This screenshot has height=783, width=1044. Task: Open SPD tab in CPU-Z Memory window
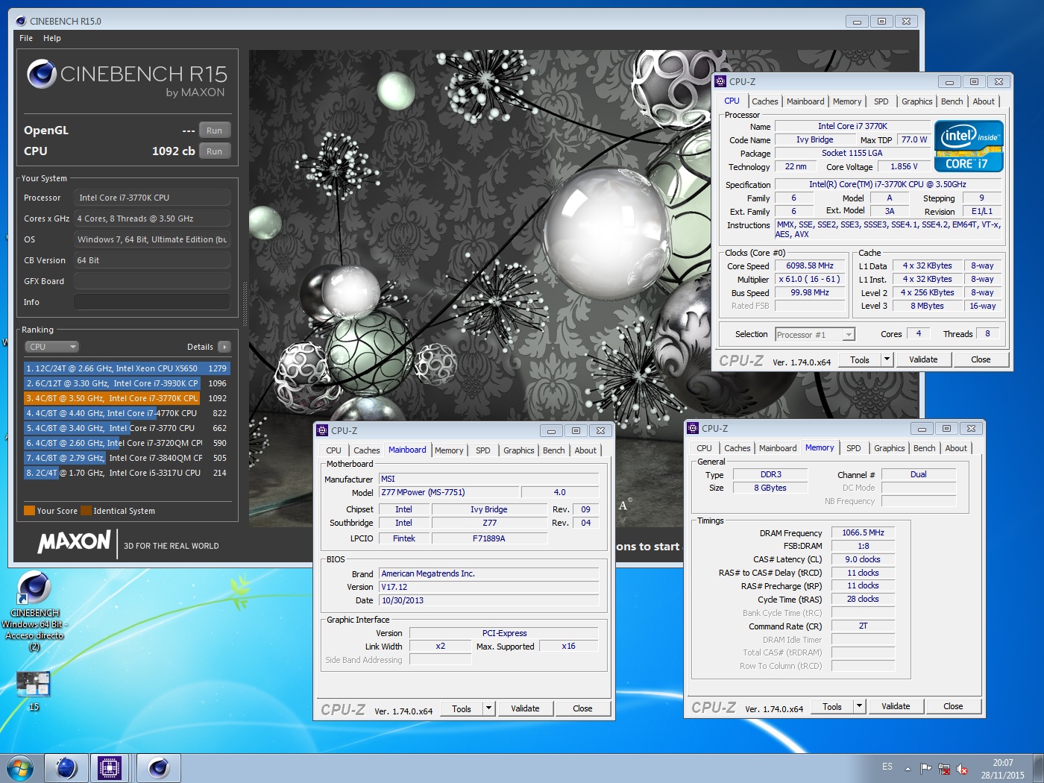coord(854,448)
